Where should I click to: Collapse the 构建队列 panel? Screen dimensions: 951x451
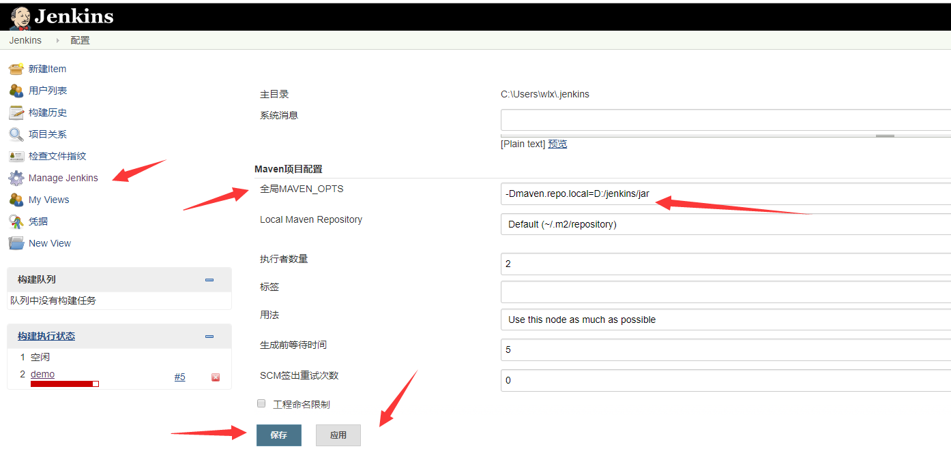(209, 280)
